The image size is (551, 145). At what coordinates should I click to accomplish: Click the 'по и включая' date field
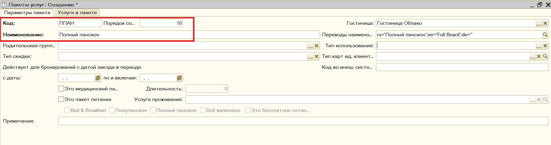click(158, 78)
